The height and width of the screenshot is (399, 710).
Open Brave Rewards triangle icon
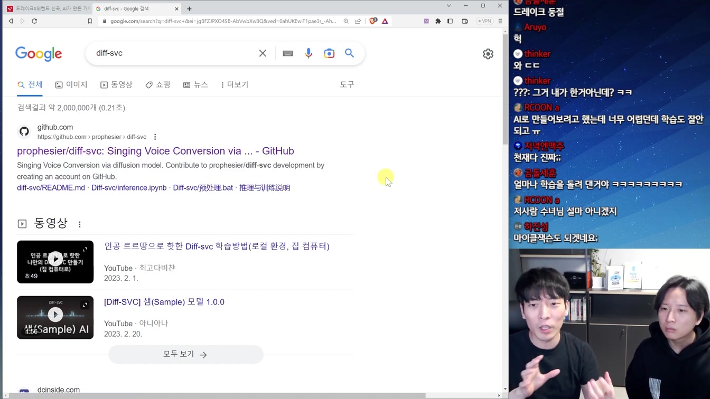385,21
